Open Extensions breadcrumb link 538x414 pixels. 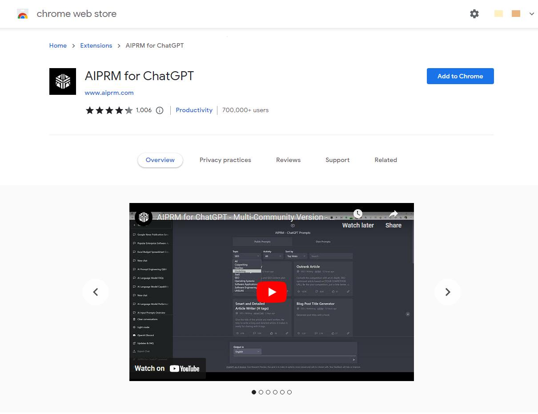click(x=96, y=45)
